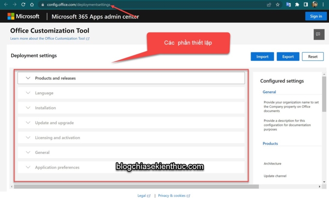Open Chrome three-dot menu
Image resolution: width=329 pixels, height=198 pixels.
click(323, 4)
